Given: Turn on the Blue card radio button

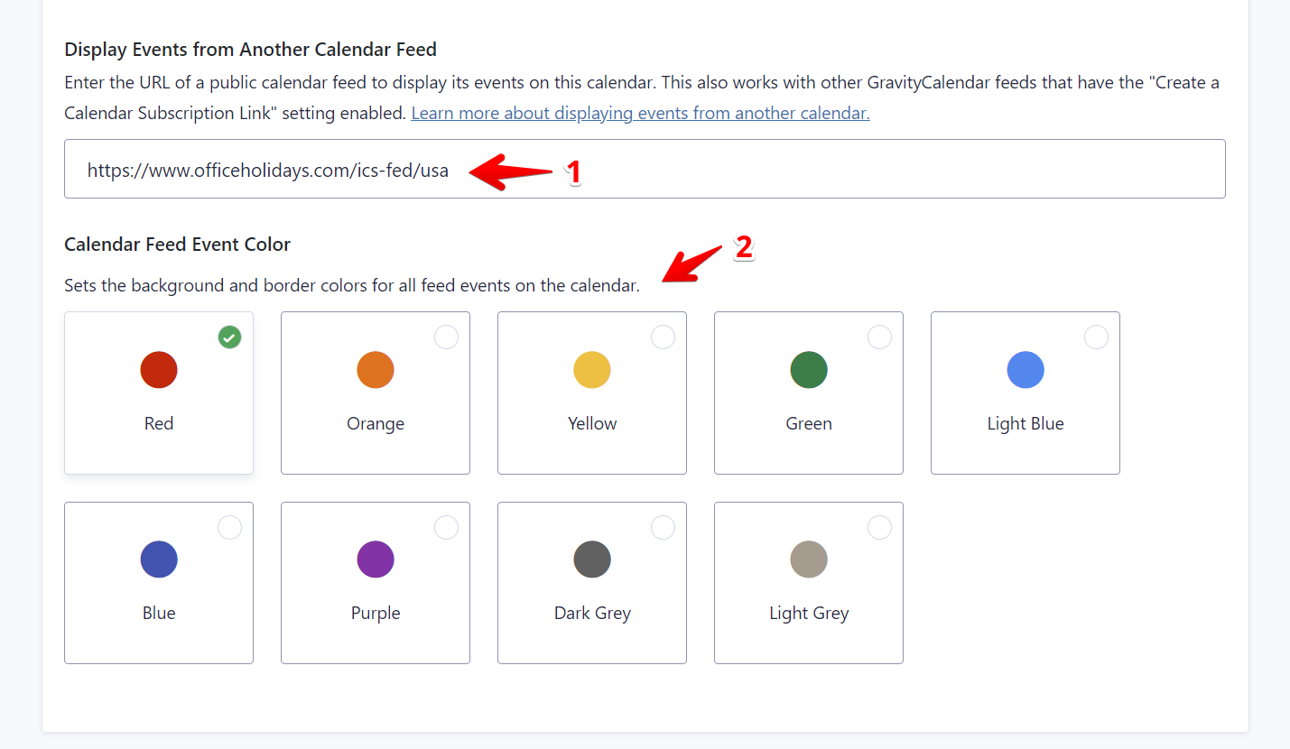Looking at the screenshot, I should (x=230, y=527).
